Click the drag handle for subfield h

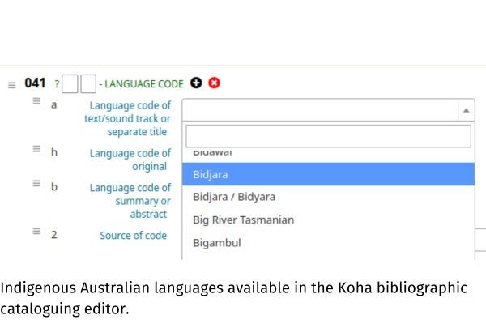(36, 149)
